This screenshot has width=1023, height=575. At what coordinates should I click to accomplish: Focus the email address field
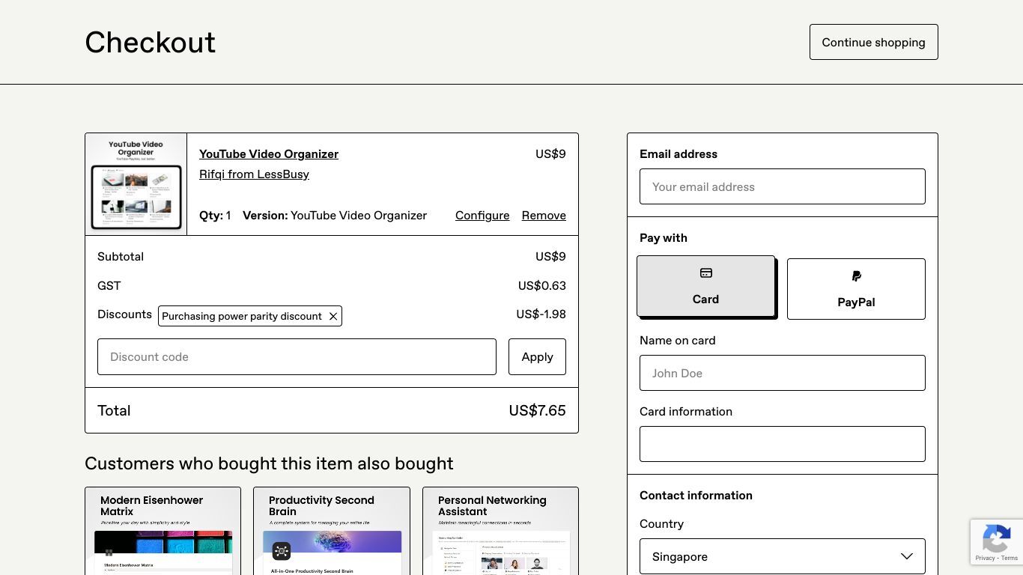[783, 186]
